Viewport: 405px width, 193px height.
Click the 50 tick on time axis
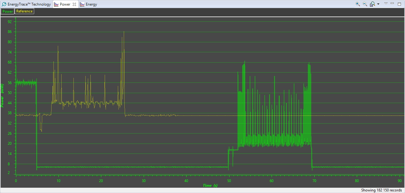tap(229, 181)
